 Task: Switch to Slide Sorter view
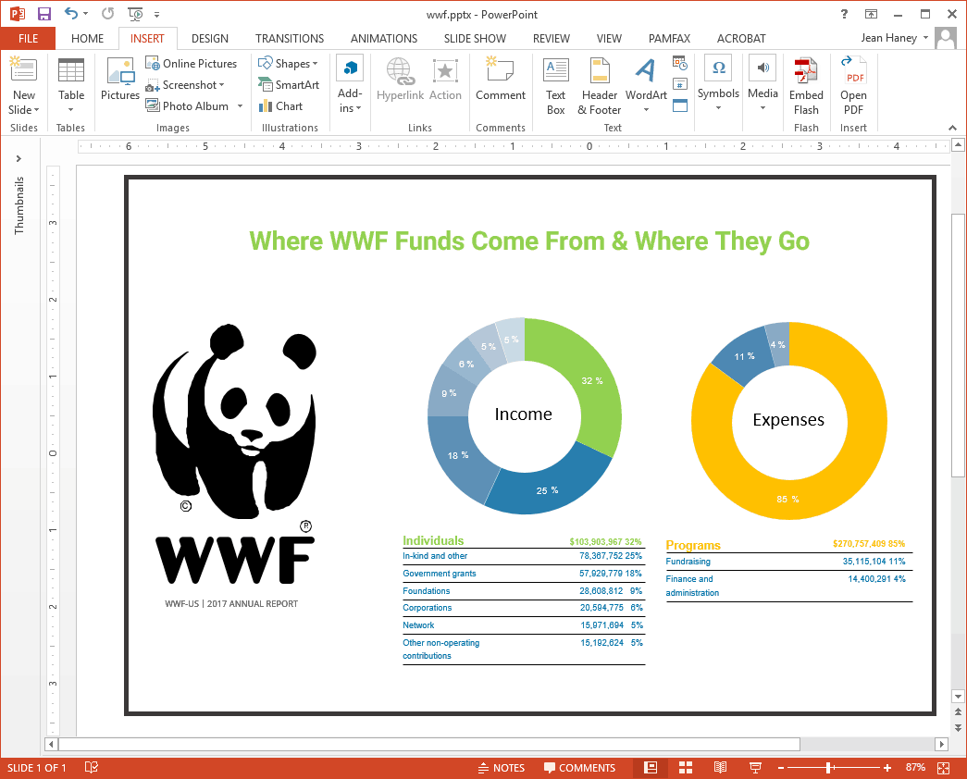(685, 768)
